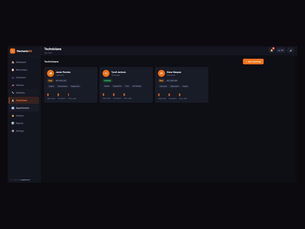This screenshot has height=229, width=305.
Task: Open Appointments in the sidebar
Action: pos(24,108)
